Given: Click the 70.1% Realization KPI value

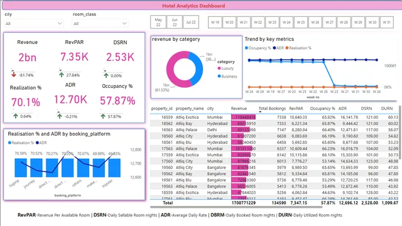Looking at the screenshot, I should click(x=26, y=102).
